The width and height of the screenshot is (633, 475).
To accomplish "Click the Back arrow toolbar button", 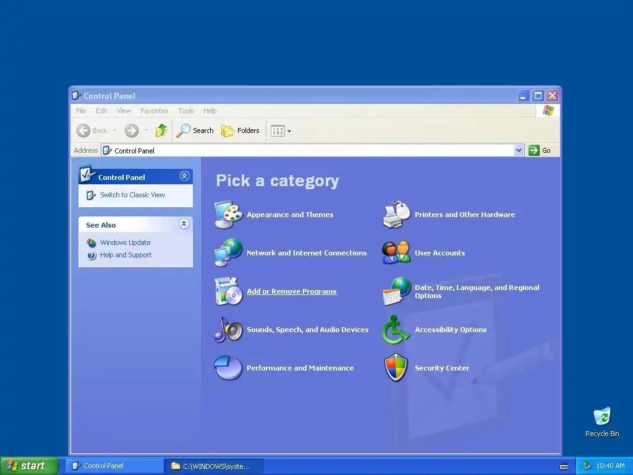I will pos(93,131).
